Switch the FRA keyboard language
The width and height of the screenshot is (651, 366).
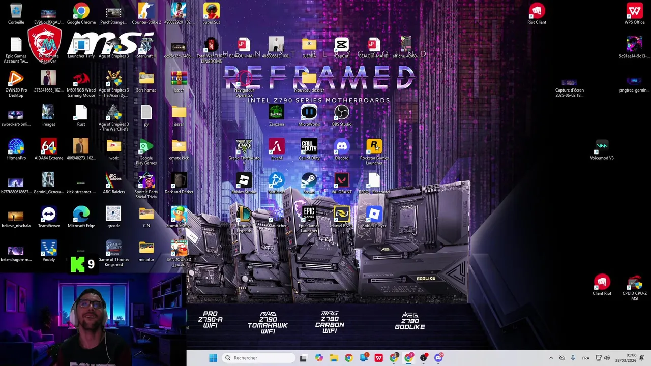point(585,358)
